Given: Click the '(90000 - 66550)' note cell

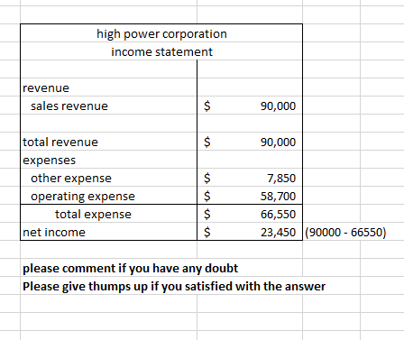Looking at the screenshot, I should click(x=345, y=232).
